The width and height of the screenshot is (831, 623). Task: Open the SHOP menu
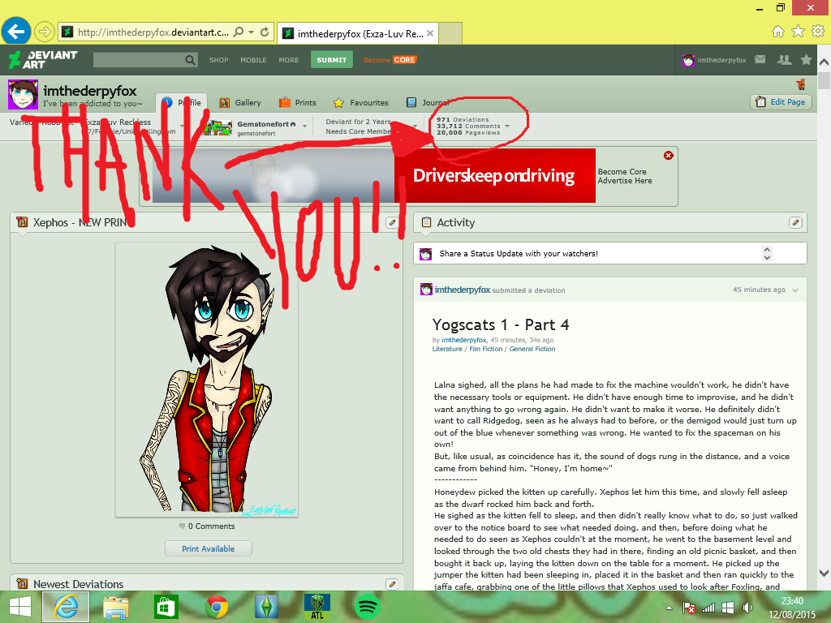[x=218, y=60]
